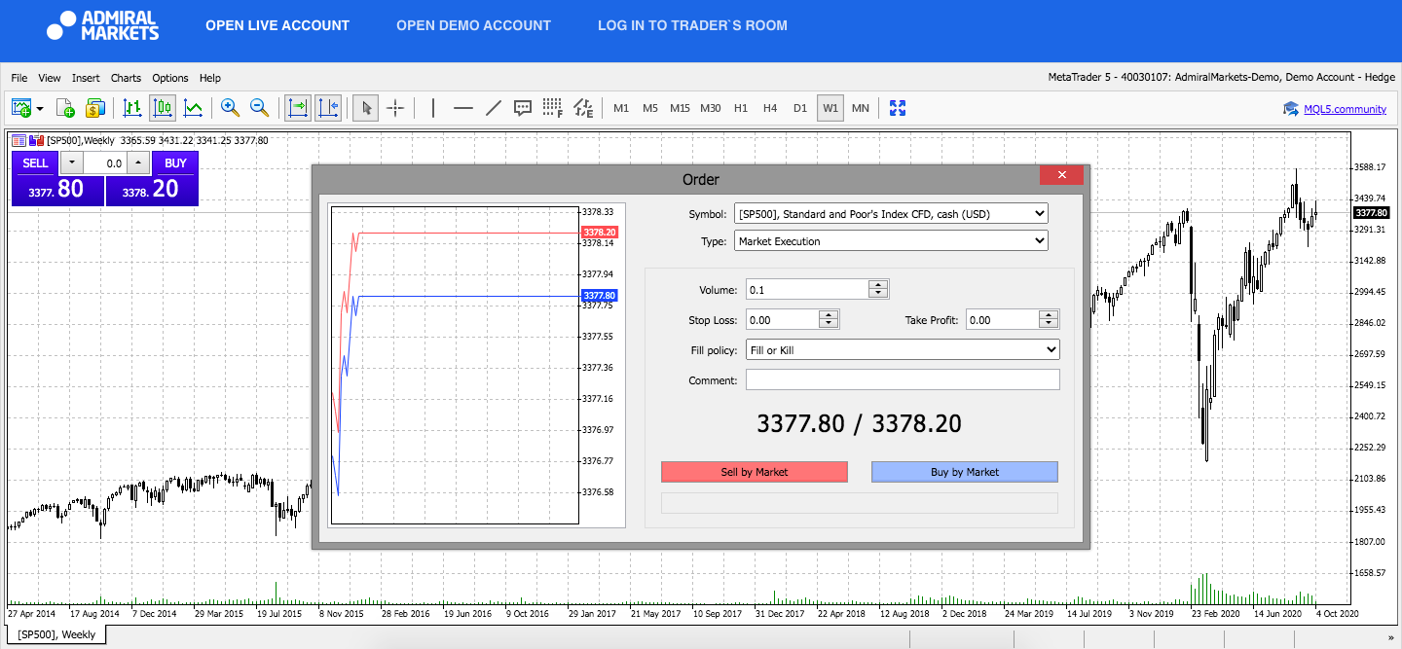Switch to MN monthly timeframe
Screen dimensions: 1402x649
[861, 108]
